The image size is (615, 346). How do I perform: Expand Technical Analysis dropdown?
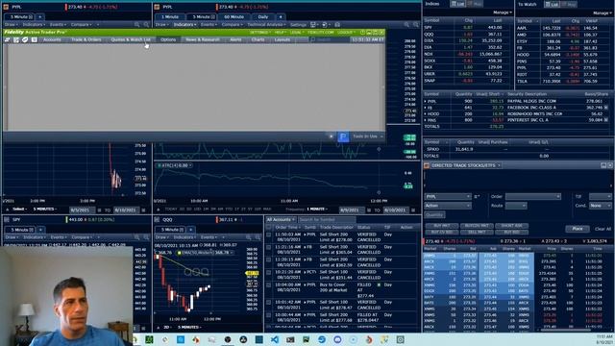pyautogui.click(x=266, y=25)
